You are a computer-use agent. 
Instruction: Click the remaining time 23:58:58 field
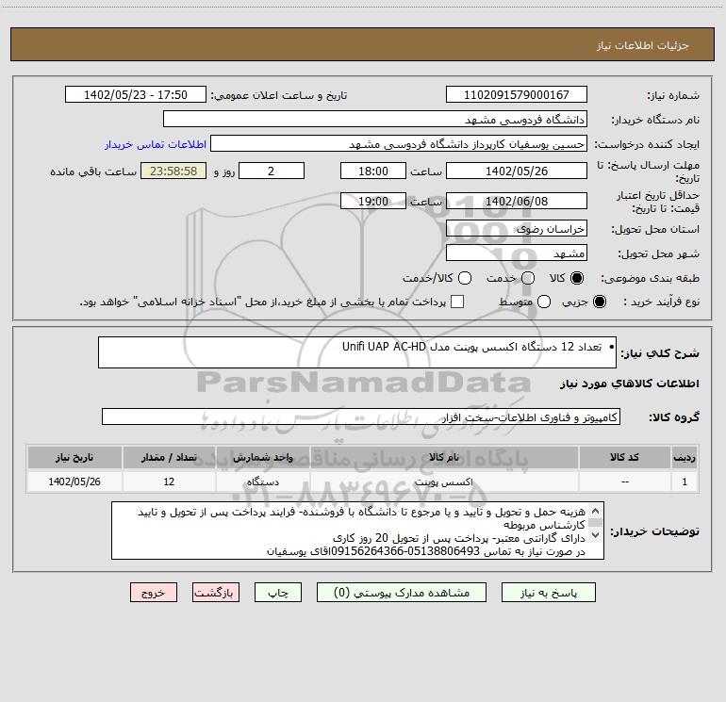pos(173,171)
